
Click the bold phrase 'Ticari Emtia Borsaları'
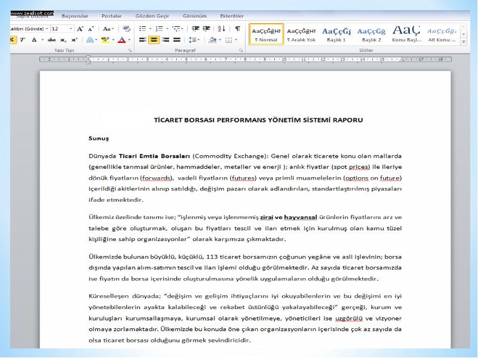coord(154,156)
